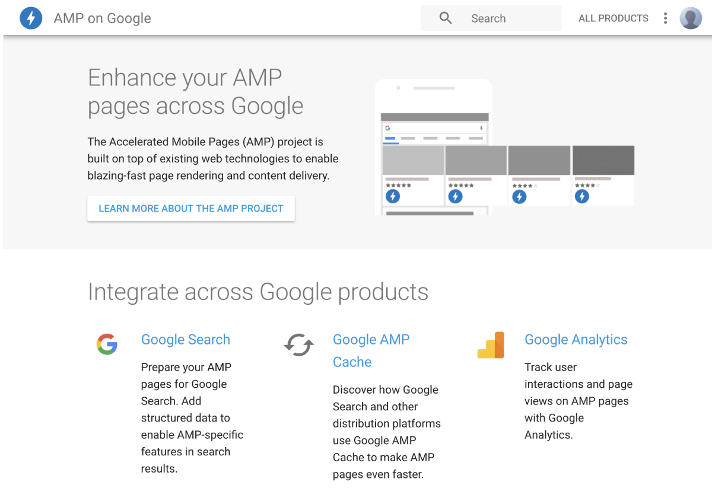The height and width of the screenshot is (498, 712).
Task: Click the 'Integrate across Google products' heading
Action: [258, 292]
